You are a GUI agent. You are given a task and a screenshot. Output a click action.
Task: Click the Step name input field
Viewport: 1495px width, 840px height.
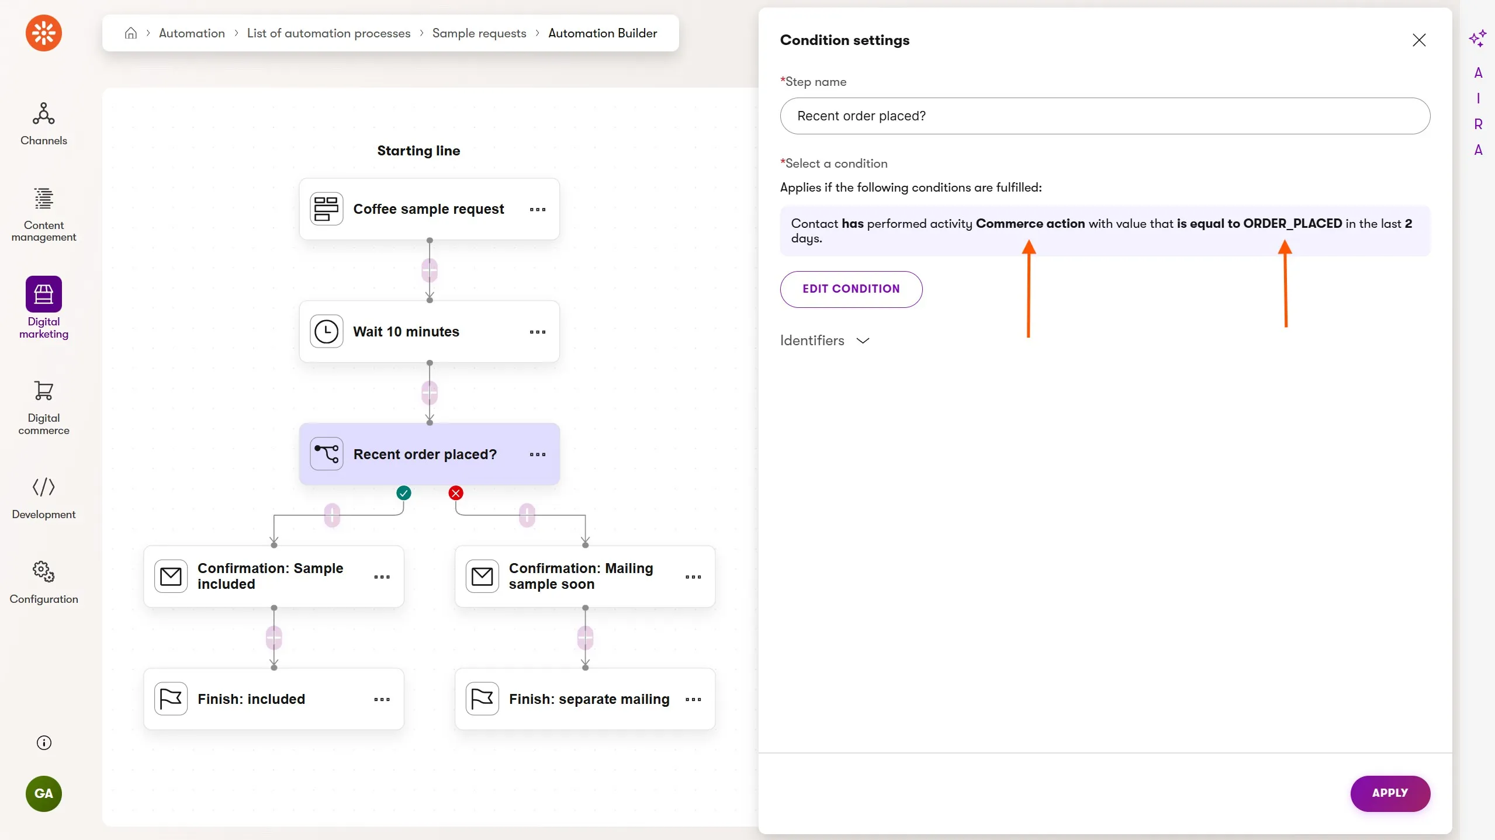(x=1104, y=116)
